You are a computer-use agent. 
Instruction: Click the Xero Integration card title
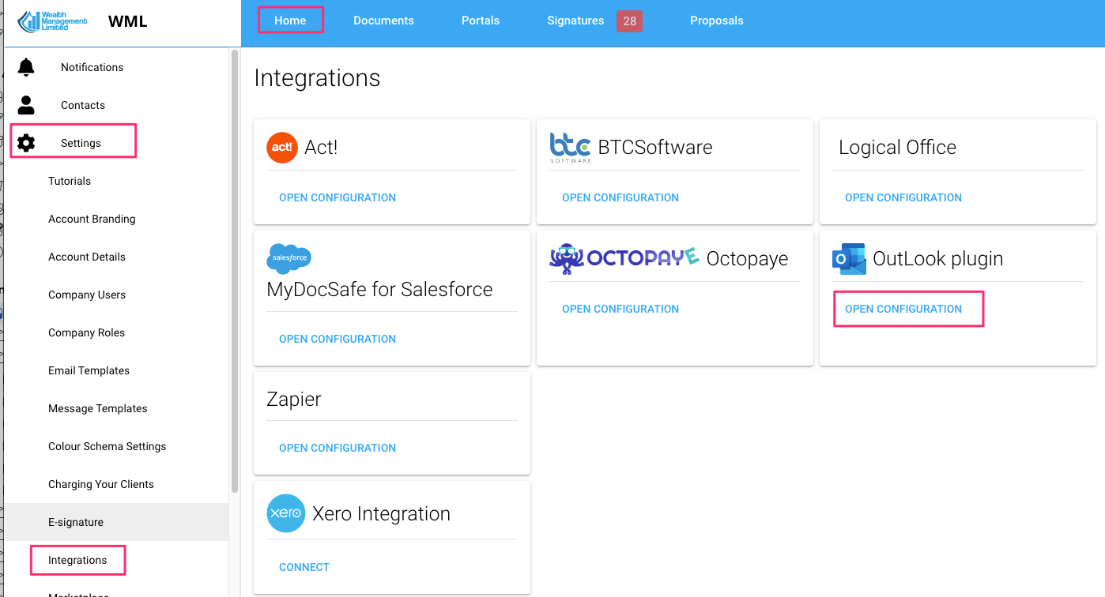click(x=381, y=514)
